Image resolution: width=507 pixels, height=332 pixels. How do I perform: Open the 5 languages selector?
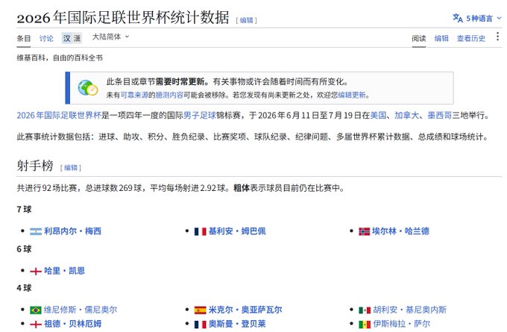[x=477, y=19]
